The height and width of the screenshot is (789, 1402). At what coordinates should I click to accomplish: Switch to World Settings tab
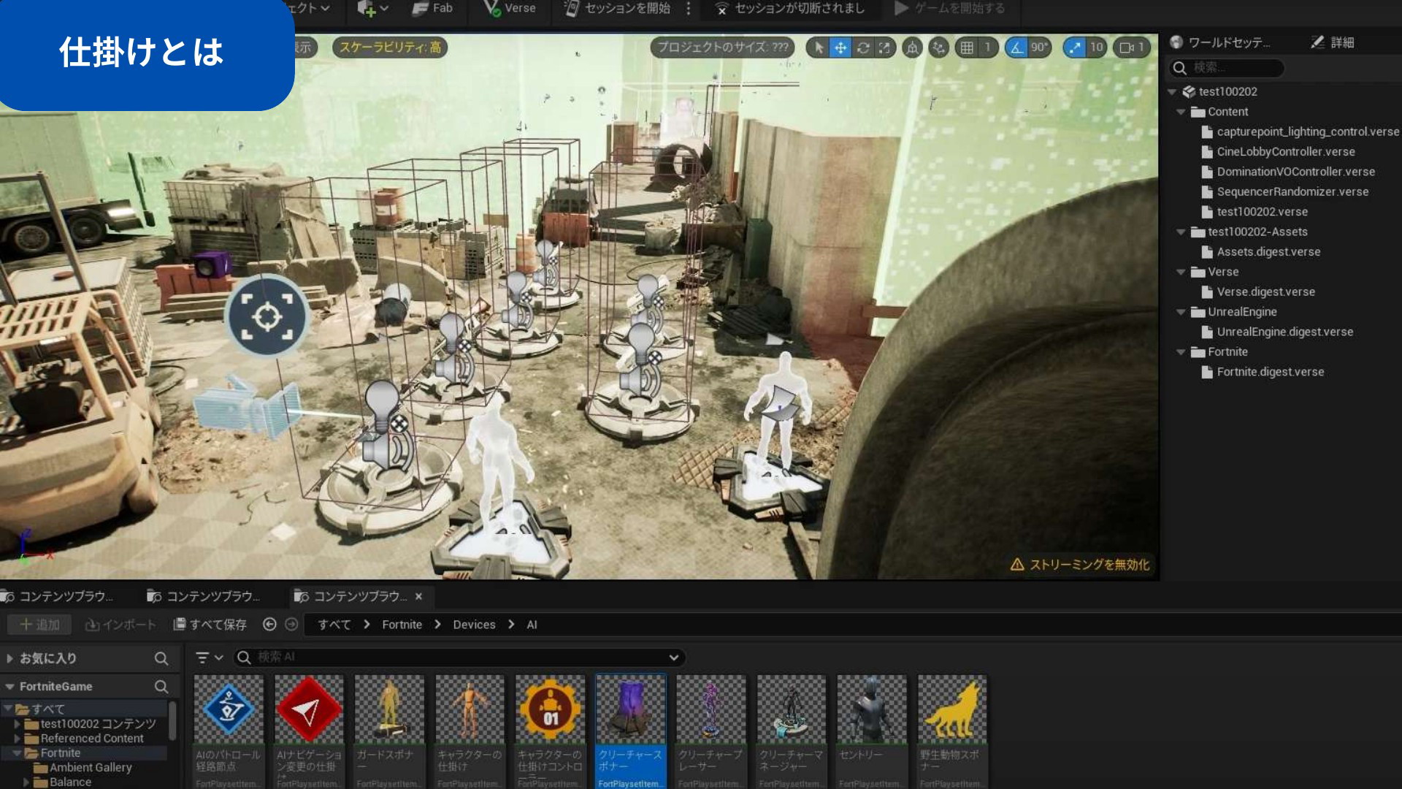1221,42
